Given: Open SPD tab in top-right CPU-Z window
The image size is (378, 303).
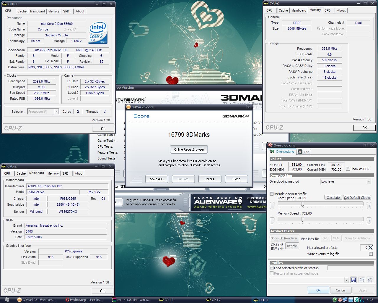Looking at the screenshot, I should [328, 10].
